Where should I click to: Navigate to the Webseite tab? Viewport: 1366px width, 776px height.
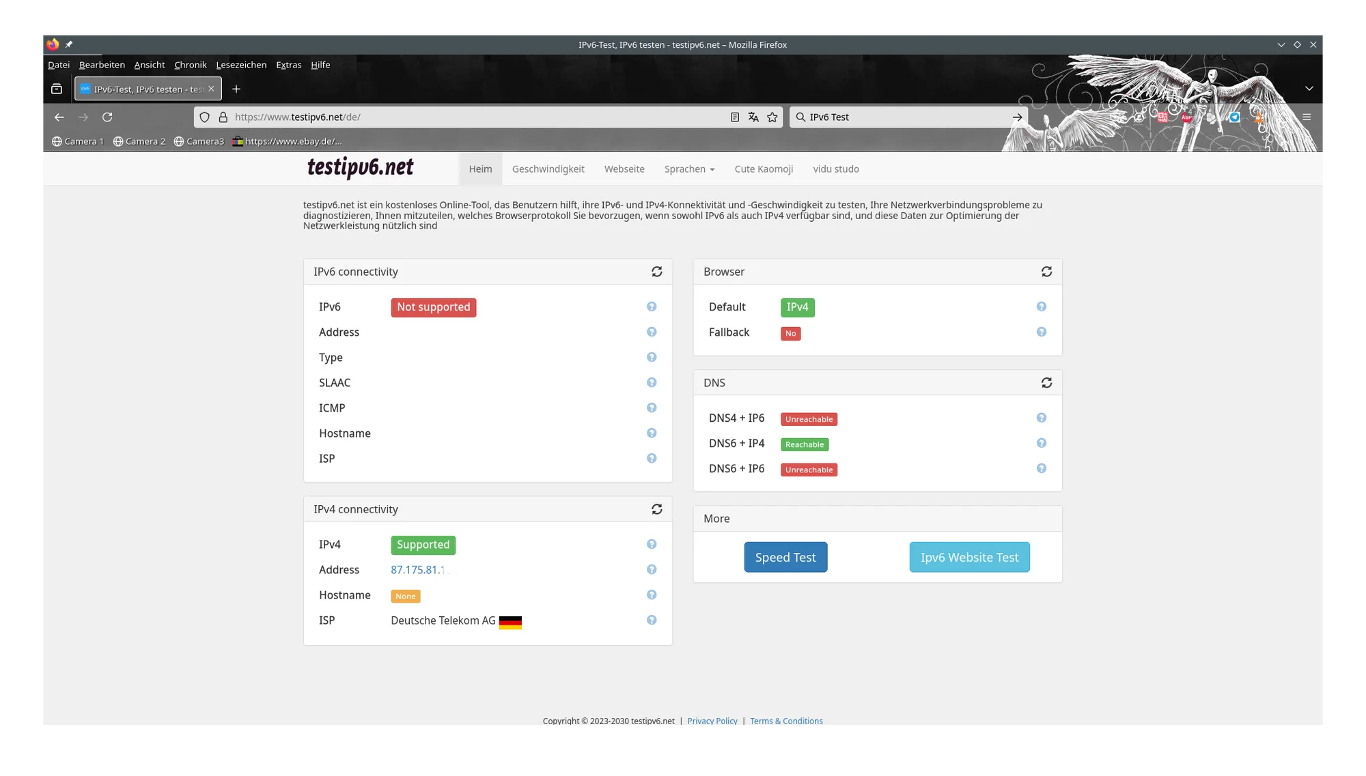coord(624,169)
